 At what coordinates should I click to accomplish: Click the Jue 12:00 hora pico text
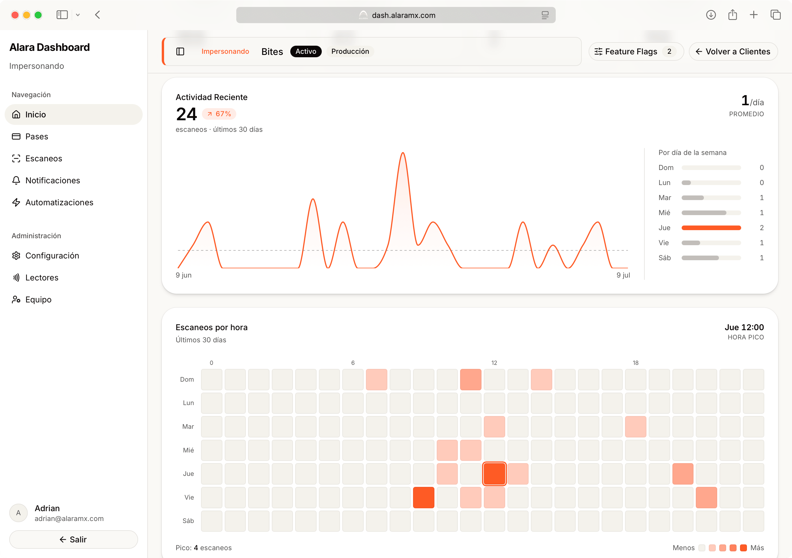click(x=744, y=327)
